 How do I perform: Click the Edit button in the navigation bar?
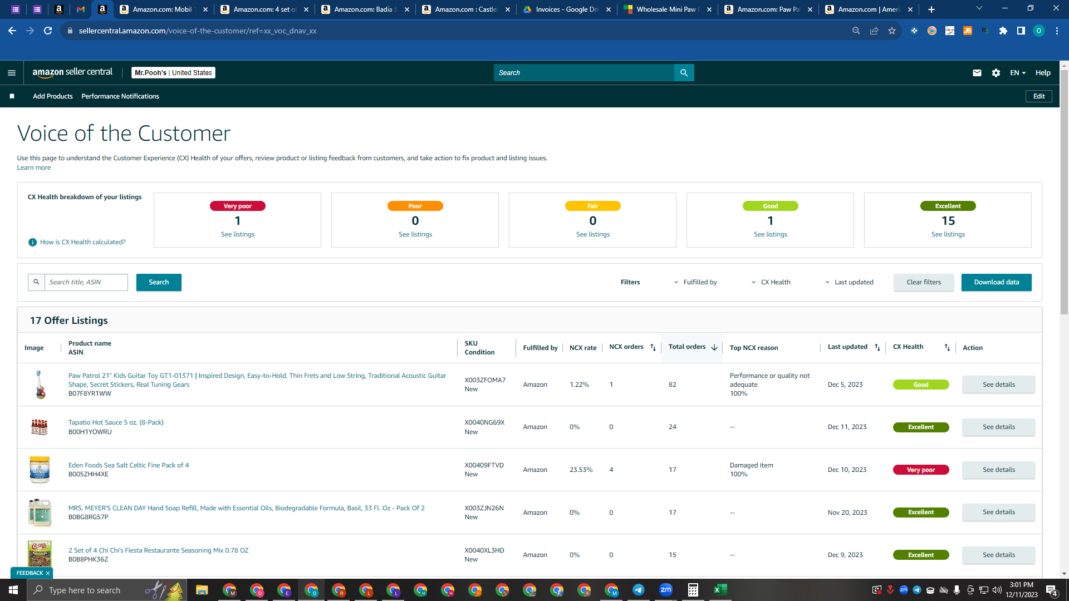tap(1039, 96)
